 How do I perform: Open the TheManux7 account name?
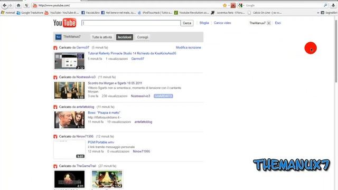257,23
